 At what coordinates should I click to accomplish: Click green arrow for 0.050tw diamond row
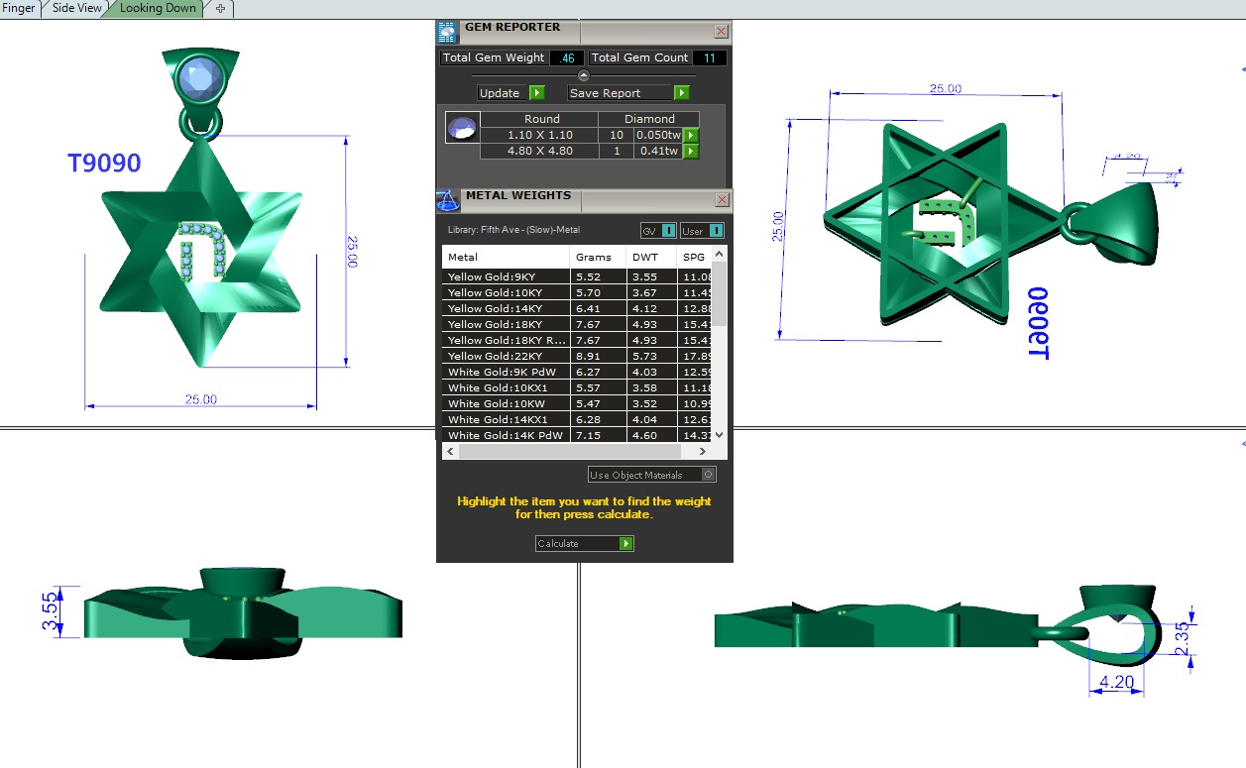[x=691, y=136]
